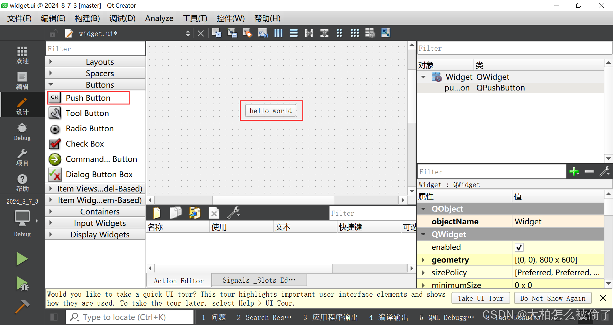The width and height of the screenshot is (613, 325).
Task: Open 帮助 (Help) mode
Action: click(x=22, y=183)
